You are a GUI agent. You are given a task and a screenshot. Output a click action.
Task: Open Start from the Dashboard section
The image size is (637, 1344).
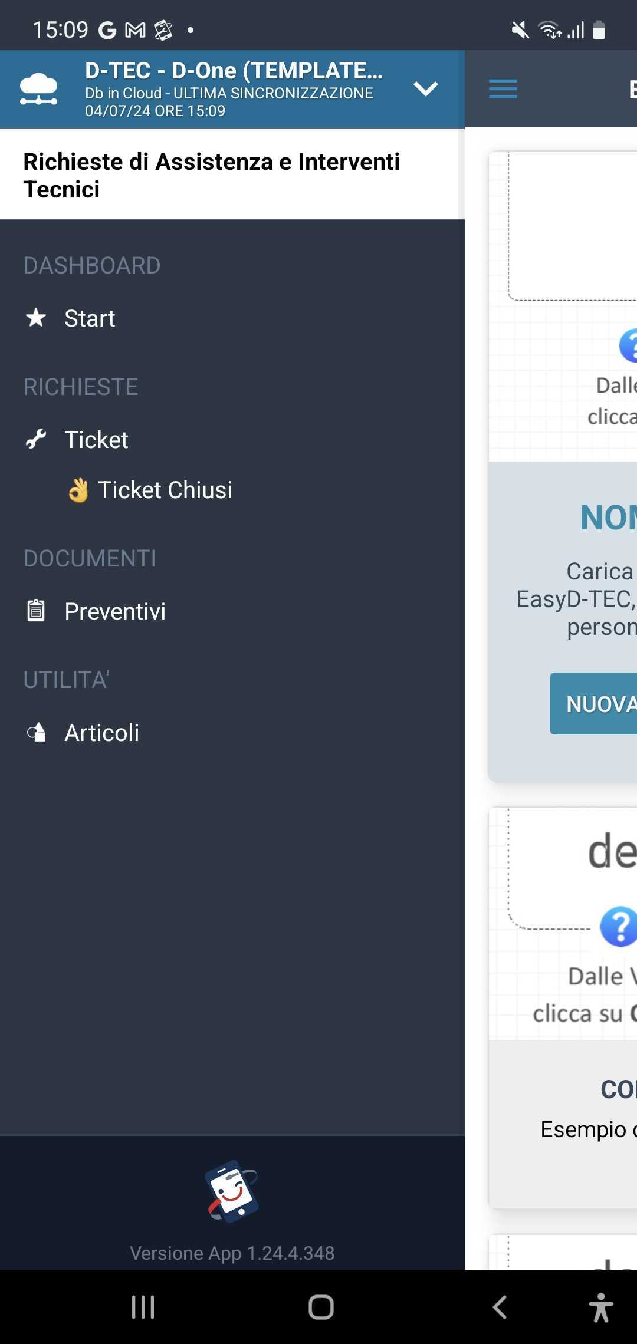pos(90,318)
